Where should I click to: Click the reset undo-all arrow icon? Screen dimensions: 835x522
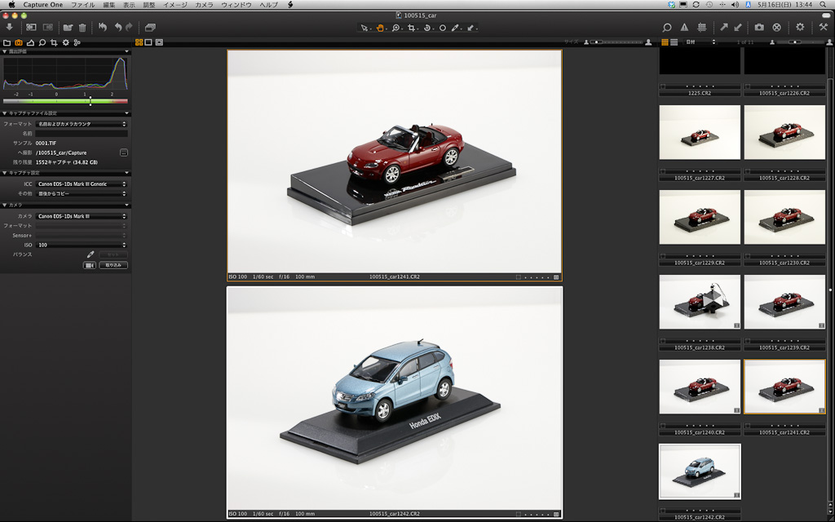(103, 27)
